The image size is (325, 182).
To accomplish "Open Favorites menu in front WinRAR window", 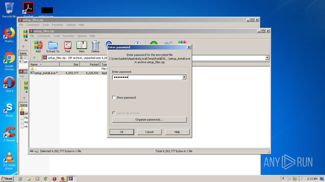I will tap(69, 36).
